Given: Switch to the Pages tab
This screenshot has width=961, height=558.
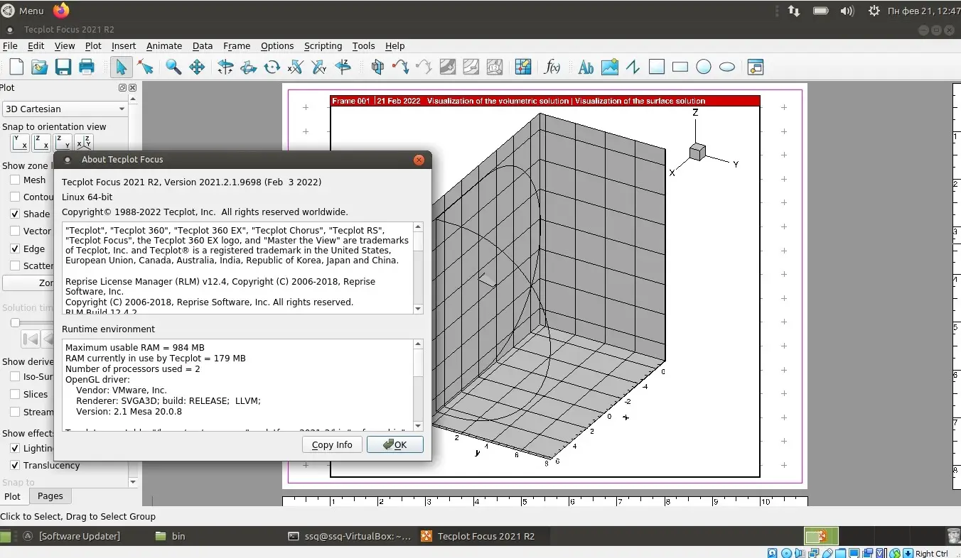Looking at the screenshot, I should 50,496.
